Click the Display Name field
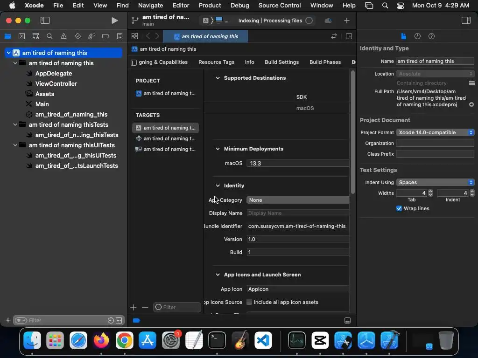Screen dimensions: 478x358 (298, 213)
